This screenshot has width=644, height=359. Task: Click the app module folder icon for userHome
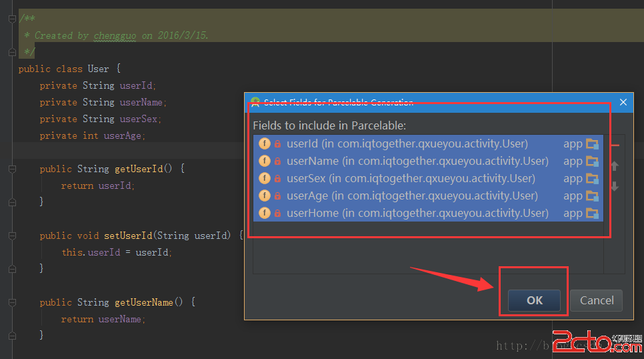click(x=592, y=213)
